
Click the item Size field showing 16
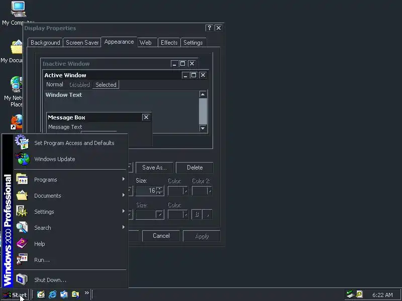tap(146, 191)
